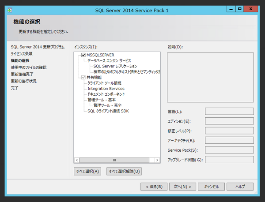Proceed with 次へ(N) button
This screenshot has width=265, height=202.
tap(182, 187)
